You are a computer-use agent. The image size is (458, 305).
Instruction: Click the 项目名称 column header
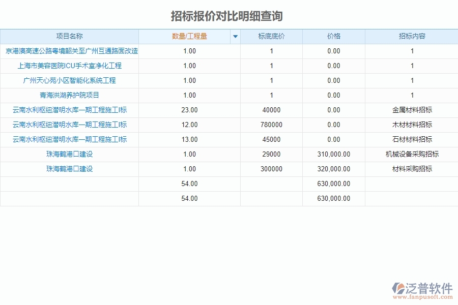70,36
